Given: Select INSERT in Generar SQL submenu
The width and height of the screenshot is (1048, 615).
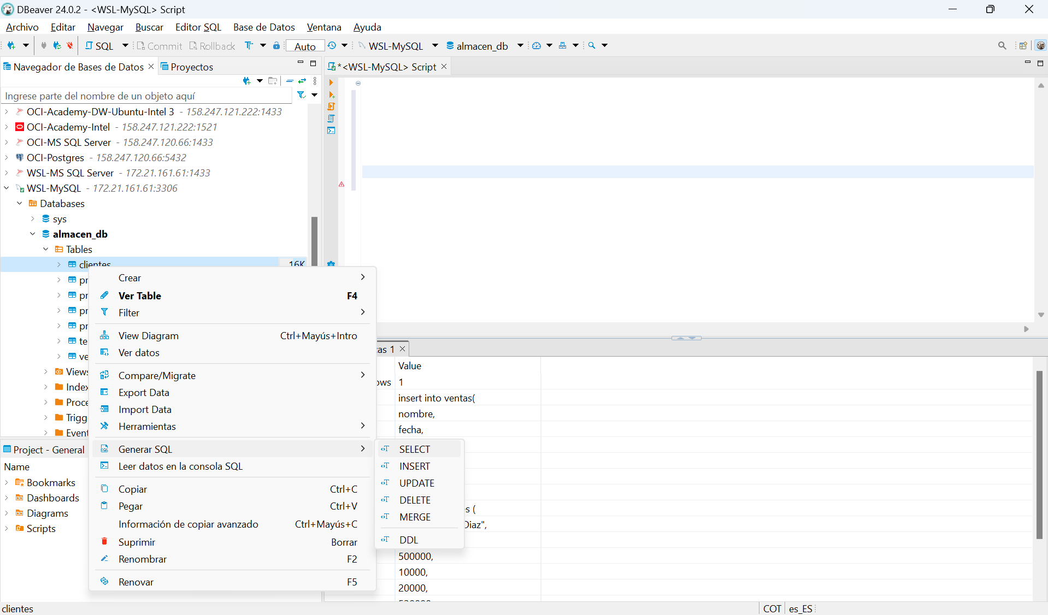Looking at the screenshot, I should click(x=419, y=466).
